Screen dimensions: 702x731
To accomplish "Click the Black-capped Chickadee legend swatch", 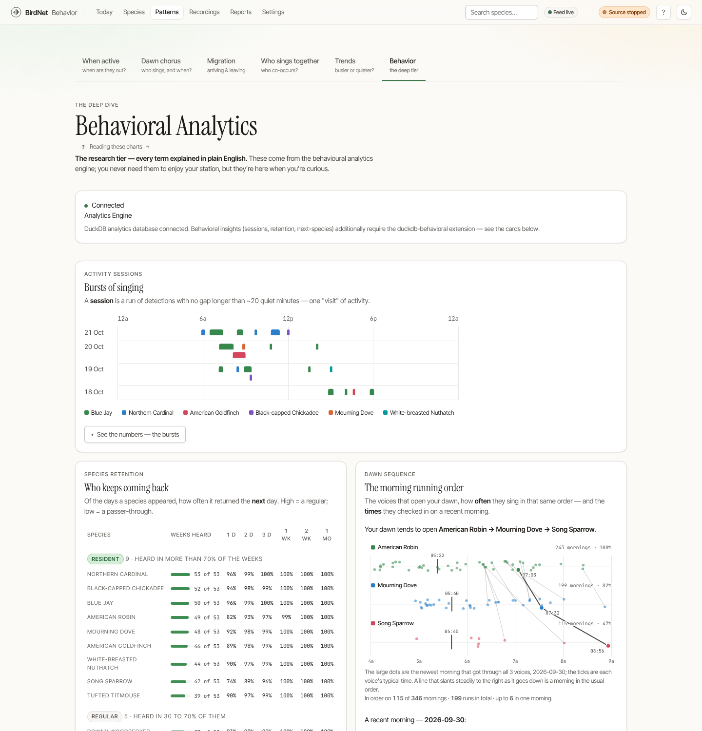I will [x=252, y=413].
